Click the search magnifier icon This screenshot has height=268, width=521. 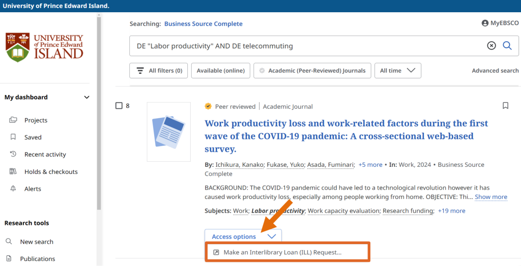[507, 45]
